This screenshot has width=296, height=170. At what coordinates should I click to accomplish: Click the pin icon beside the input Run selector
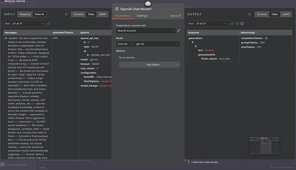point(49,24)
